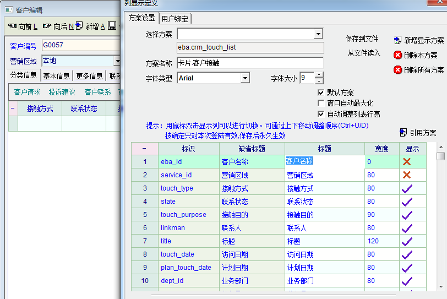Click the red 删除本方案 delete icon

pyautogui.click(x=398, y=55)
